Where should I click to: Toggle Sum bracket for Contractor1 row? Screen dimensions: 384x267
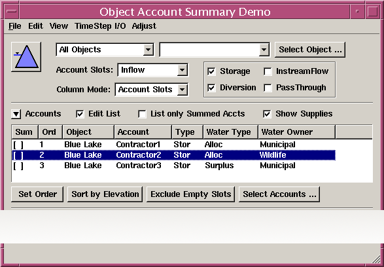(18, 145)
